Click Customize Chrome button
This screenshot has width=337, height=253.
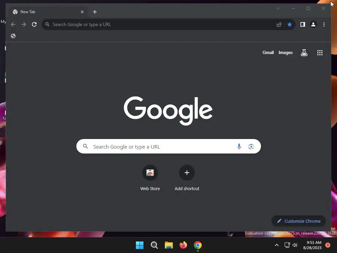point(298,221)
